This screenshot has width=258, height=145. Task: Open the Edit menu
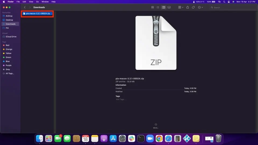click(24, 2)
